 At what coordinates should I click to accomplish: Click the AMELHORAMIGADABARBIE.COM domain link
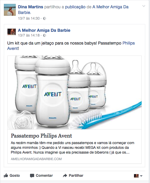(x=36, y=159)
